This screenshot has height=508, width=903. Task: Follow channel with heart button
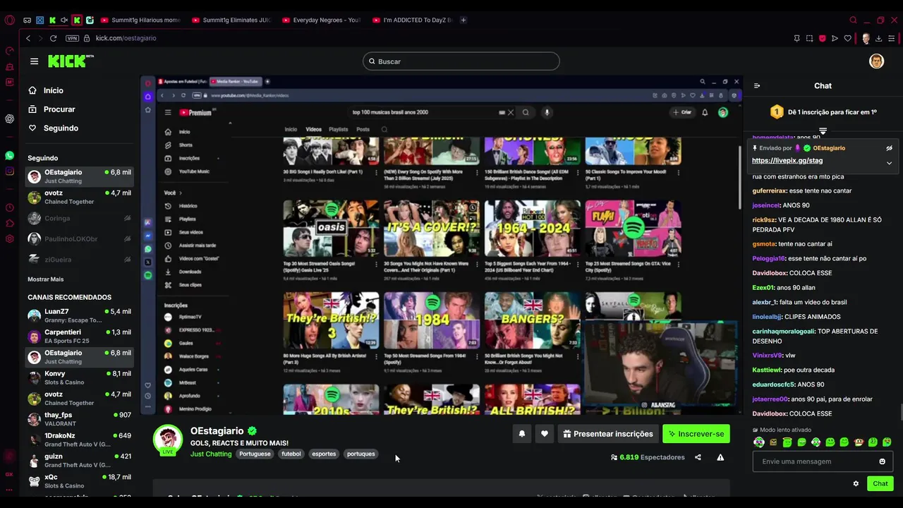coord(544,434)
